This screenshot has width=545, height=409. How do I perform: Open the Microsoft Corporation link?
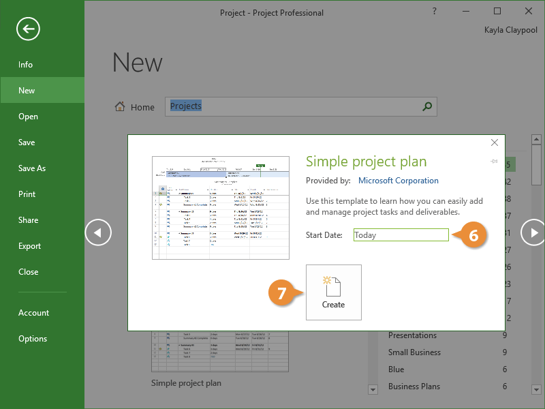point(398,181)
